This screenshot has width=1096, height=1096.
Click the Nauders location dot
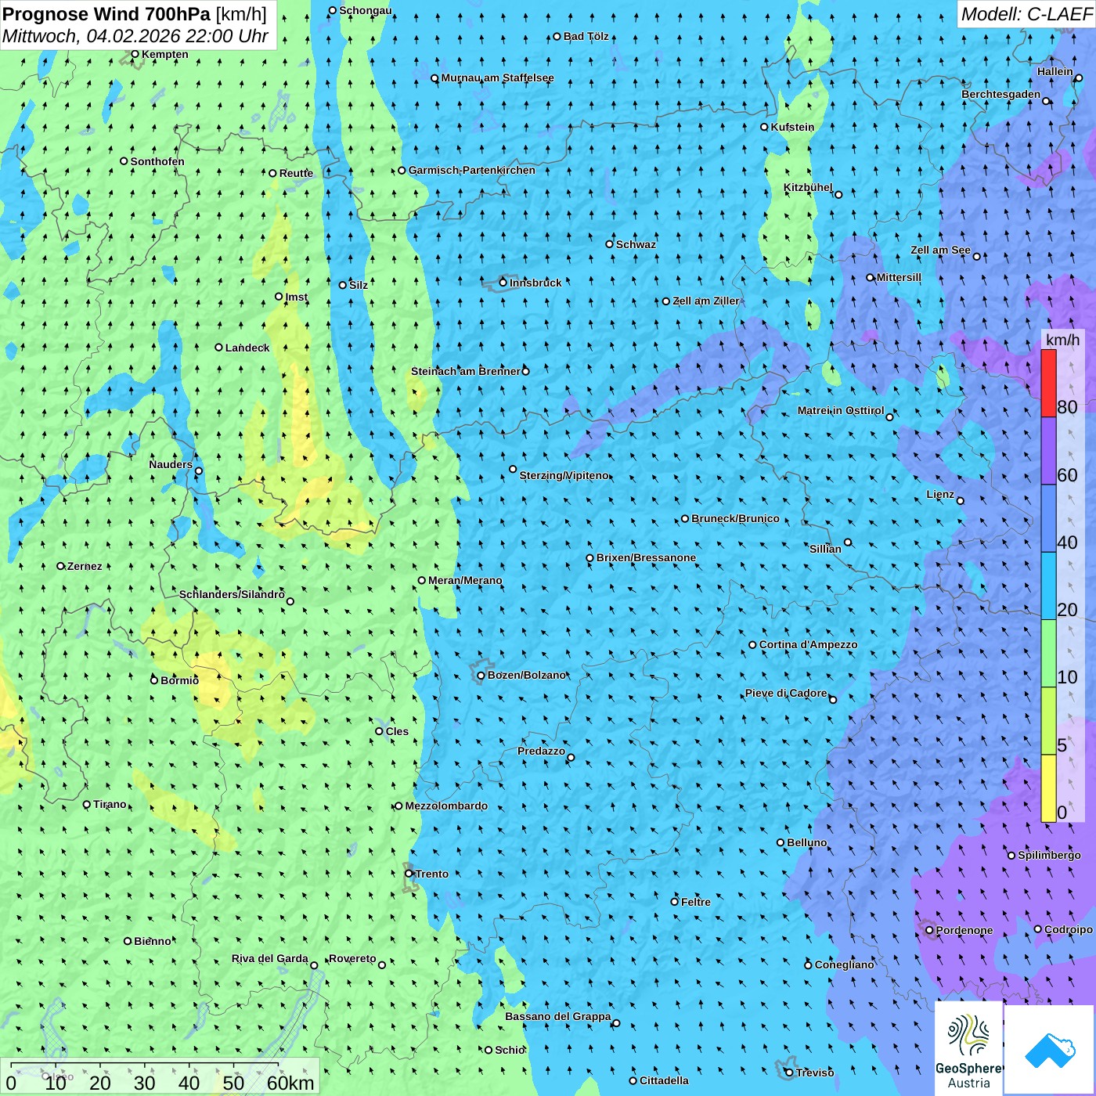tap(199, 470)
